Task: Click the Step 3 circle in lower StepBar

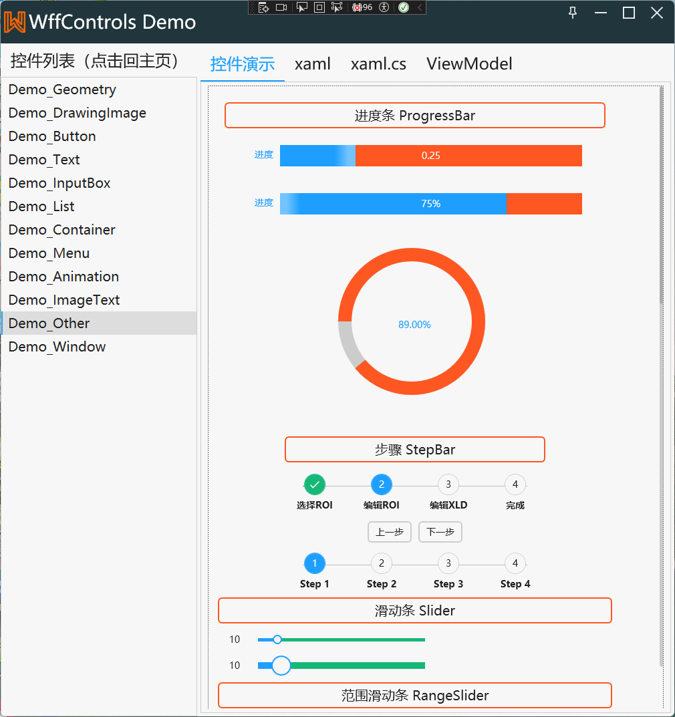Action: tap(448, 563)
